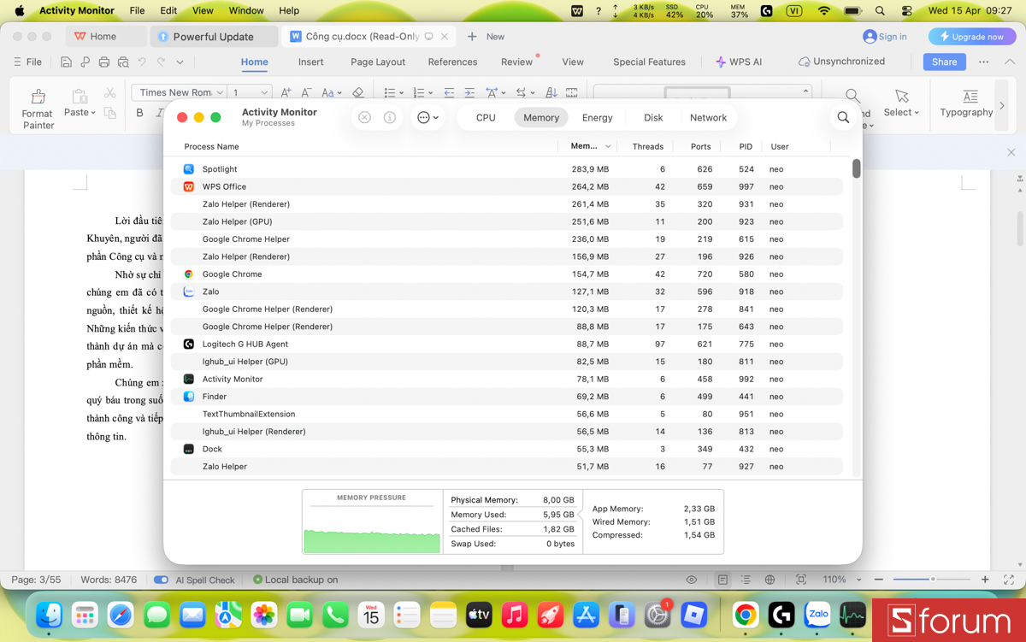Open the Times New Roman font dropdown
This screenshot has height=642, width=1026.
click(x=180, y=91)
